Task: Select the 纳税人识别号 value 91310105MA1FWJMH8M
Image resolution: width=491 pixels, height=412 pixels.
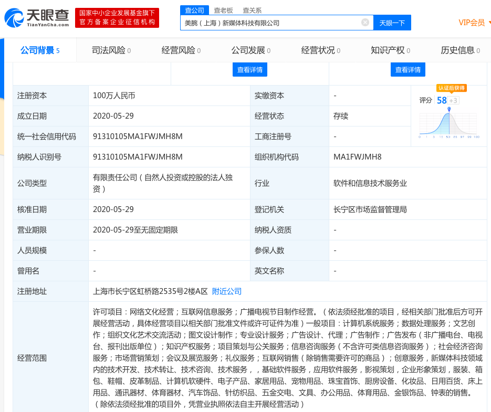Action: pos(138,157)
